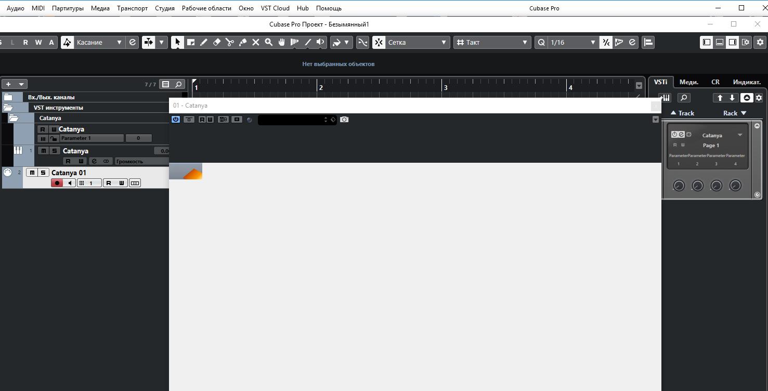Image resolution: width=768 pixels, height=391 pixels.
Task: Click the Громкость automation parameter
Action: 141,161
